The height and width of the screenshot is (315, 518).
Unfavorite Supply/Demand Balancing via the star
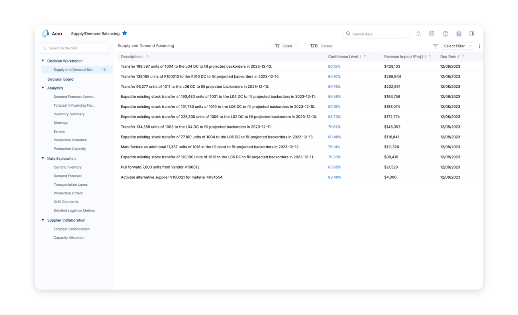(125, 33)
